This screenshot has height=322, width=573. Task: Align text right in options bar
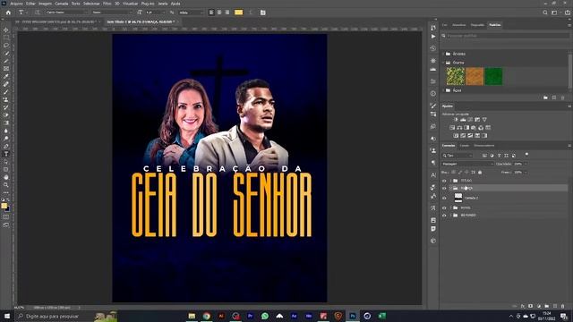coord(227,13)
